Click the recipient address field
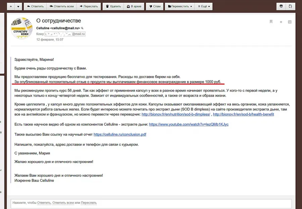Image resolution: width=302 pixels, height=209 pixels. (65, 34)
